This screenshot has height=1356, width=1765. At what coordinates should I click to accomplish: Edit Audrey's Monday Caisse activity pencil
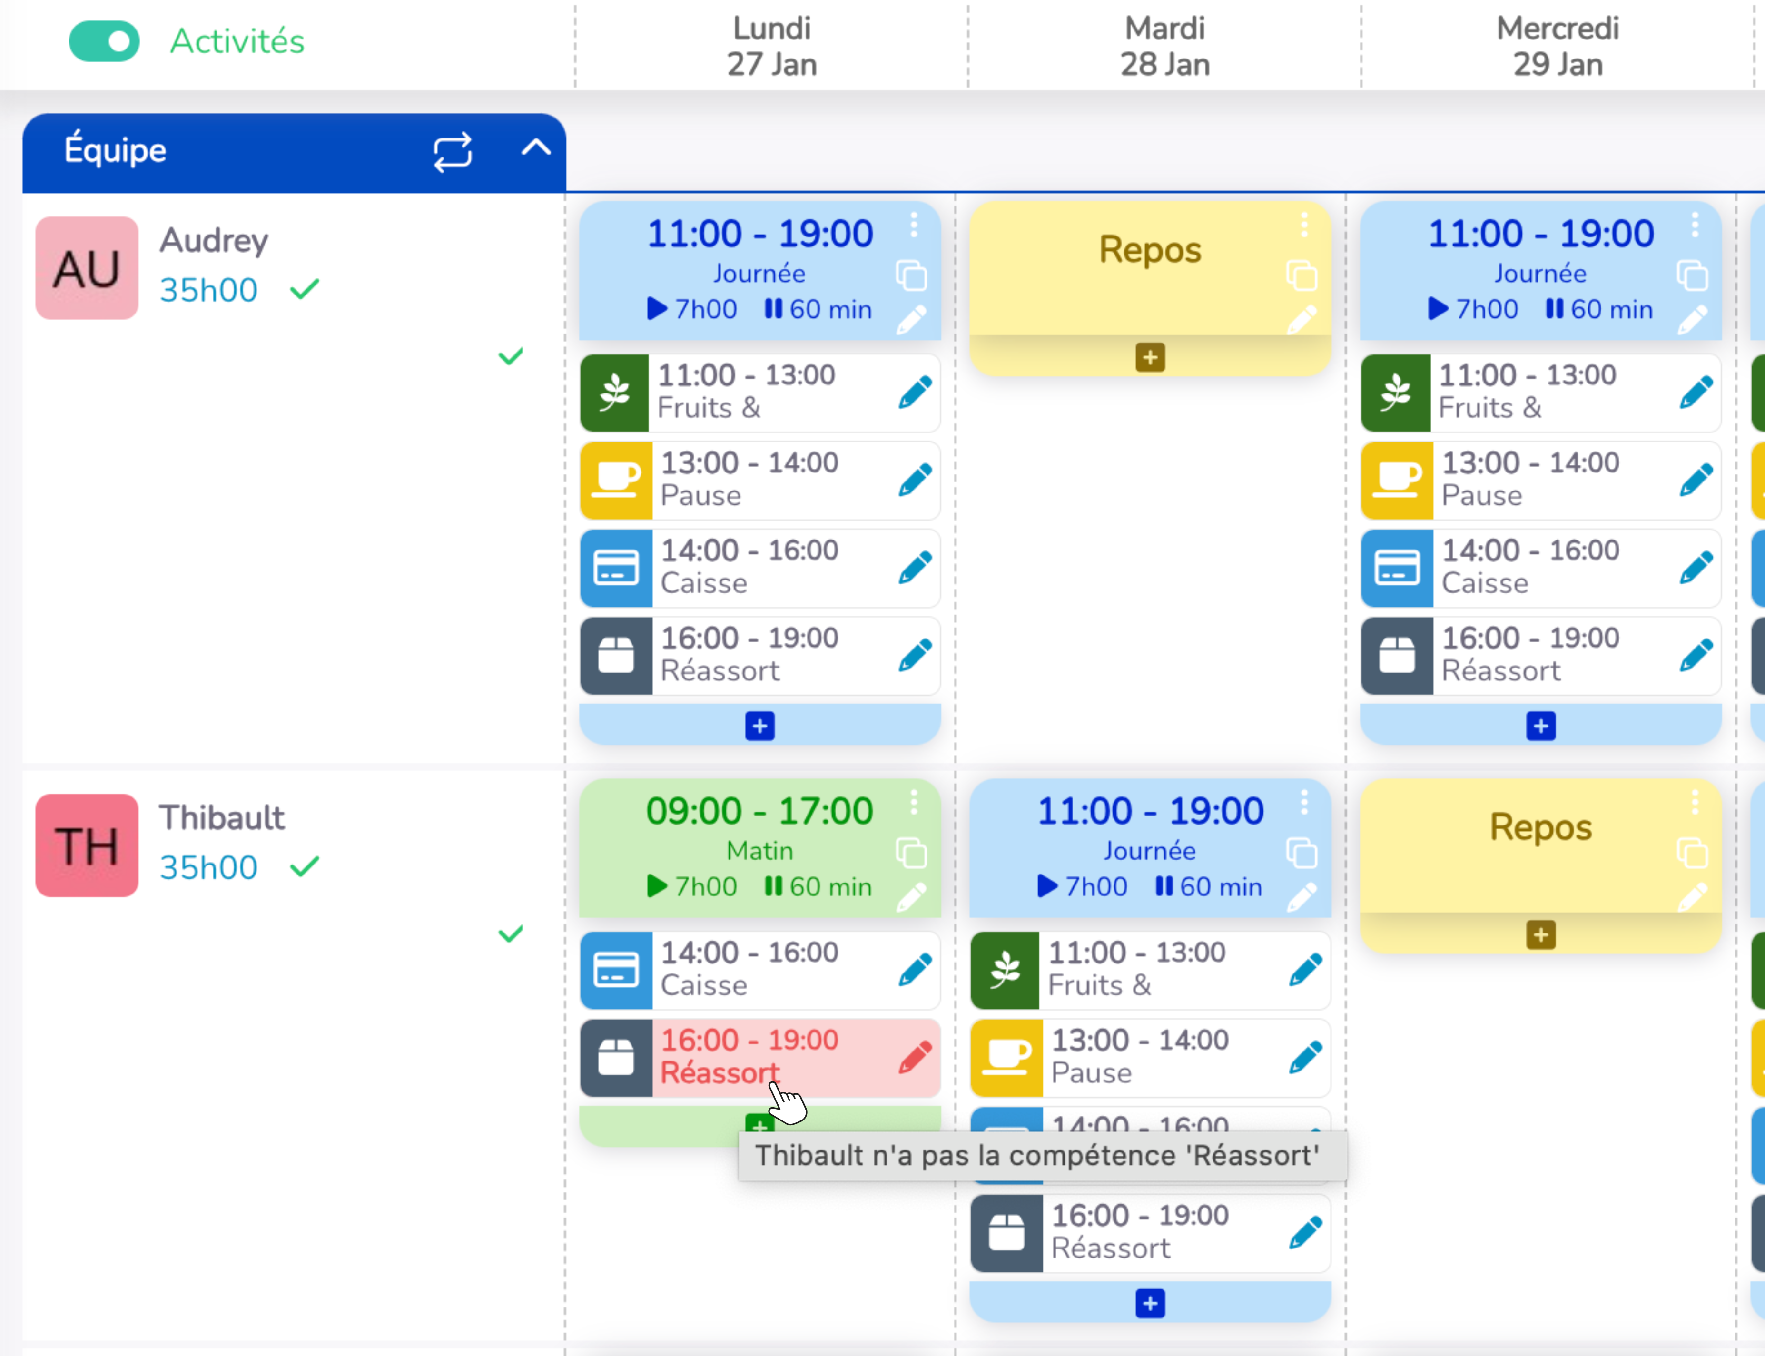pyautogui.click(x=915, y=568)
